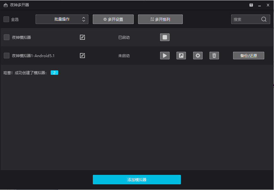The width and height of the screenshot is (274, 190).
Task: Check the box for 夜神模拟器
Action: pyautogui.click(x=7, y=37)
